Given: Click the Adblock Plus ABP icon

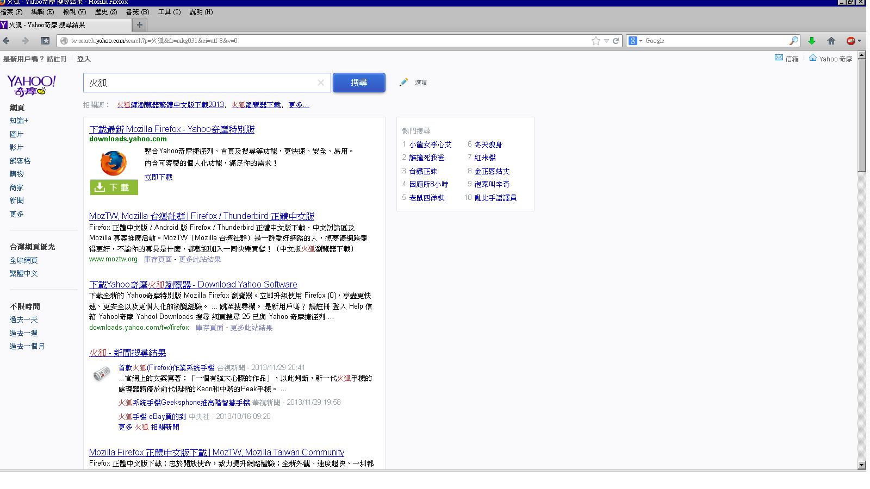Looking at the screenshot, I should [850, 41].
